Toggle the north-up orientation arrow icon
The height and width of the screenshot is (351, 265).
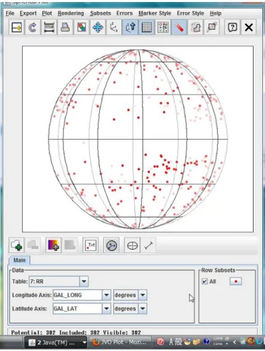coord(130,28)
